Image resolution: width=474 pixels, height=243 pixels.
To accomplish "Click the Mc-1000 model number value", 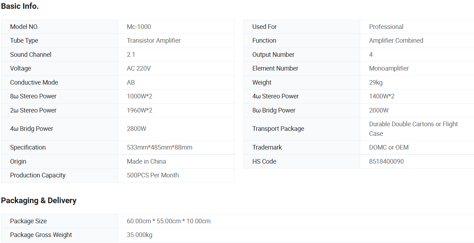I will tap(139, 27).
